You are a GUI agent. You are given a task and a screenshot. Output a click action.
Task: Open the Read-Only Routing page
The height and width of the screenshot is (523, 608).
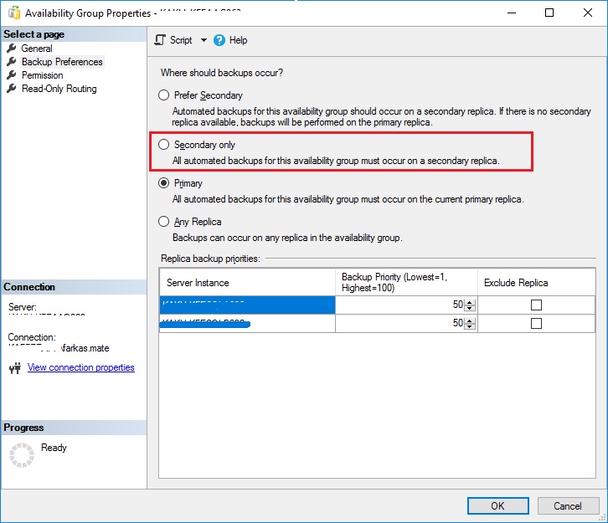coord(59,89)
